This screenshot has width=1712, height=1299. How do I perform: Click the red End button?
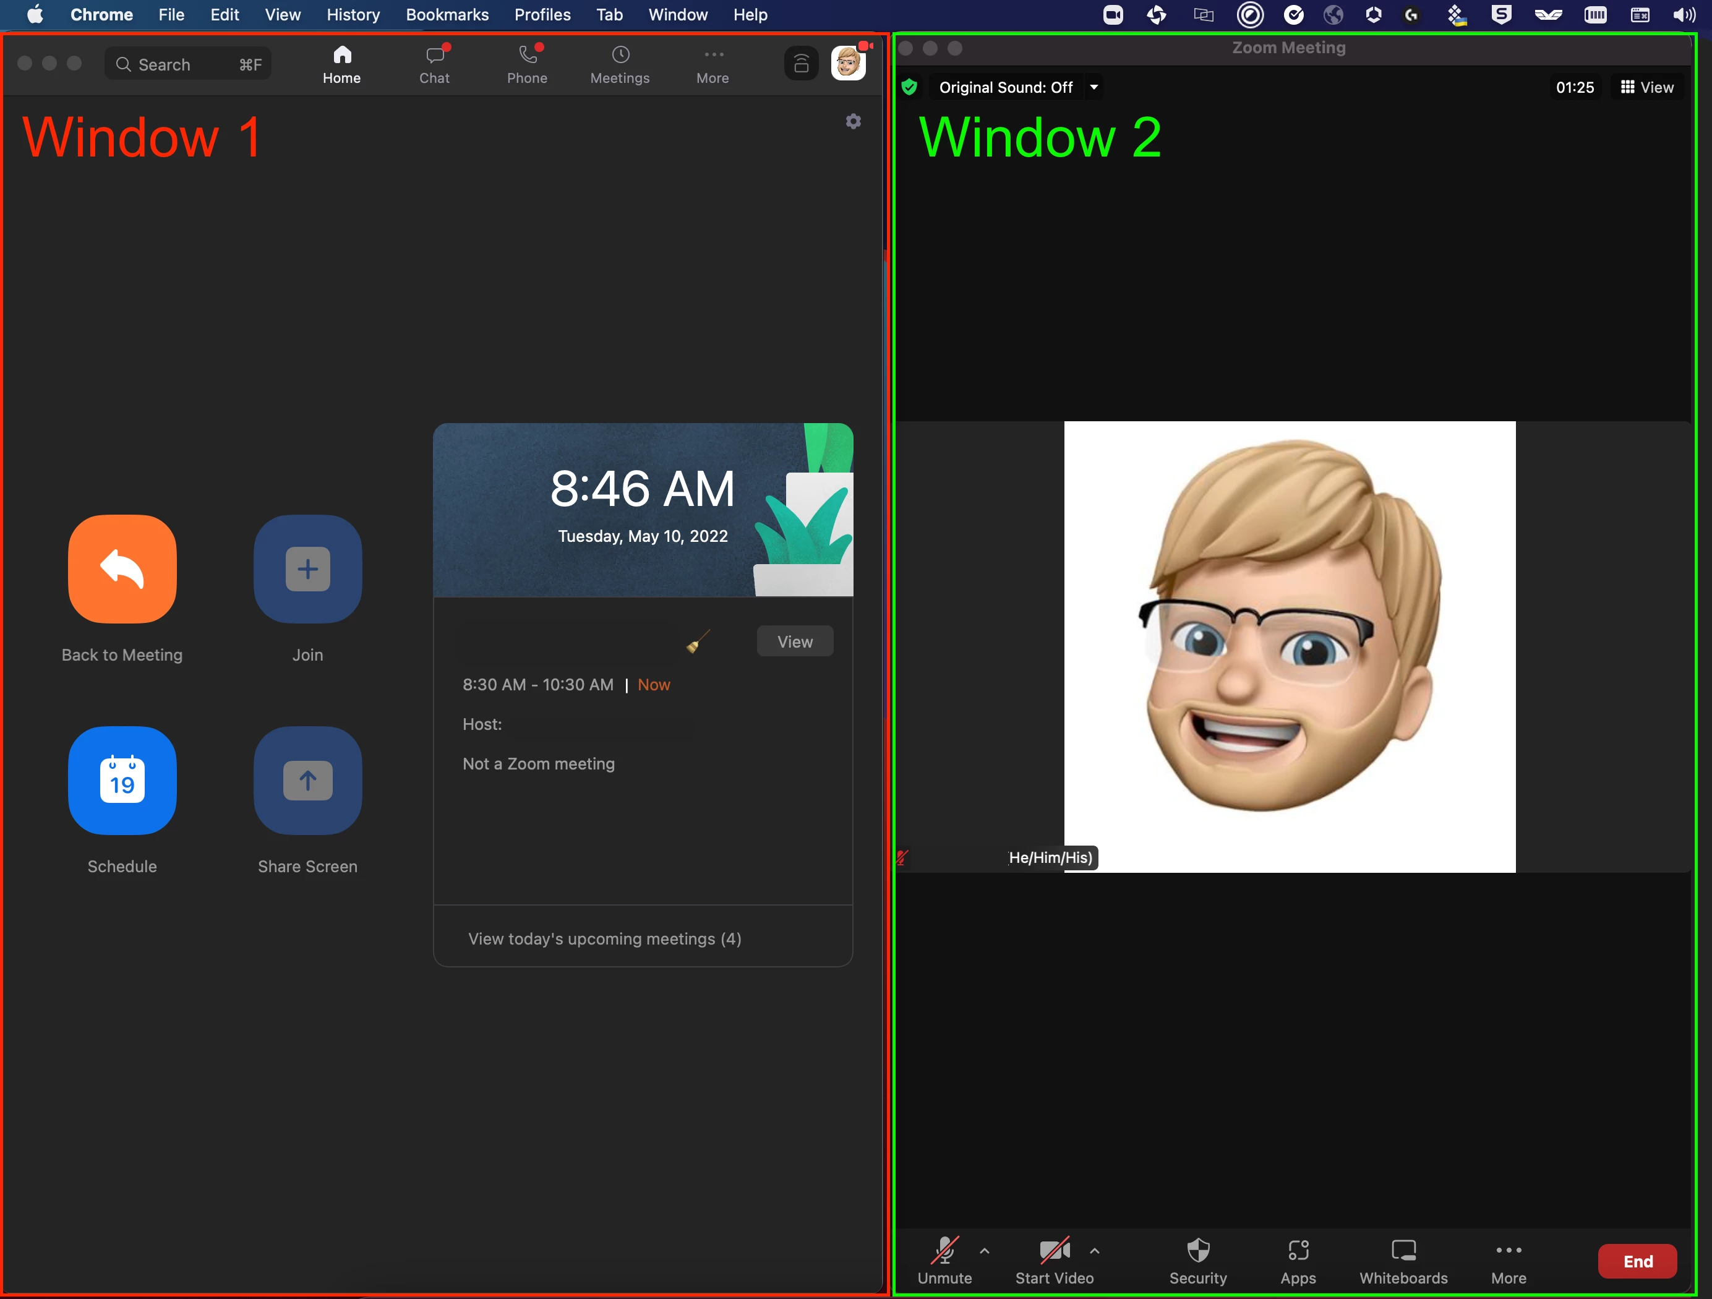(x=1637, y=1261)
